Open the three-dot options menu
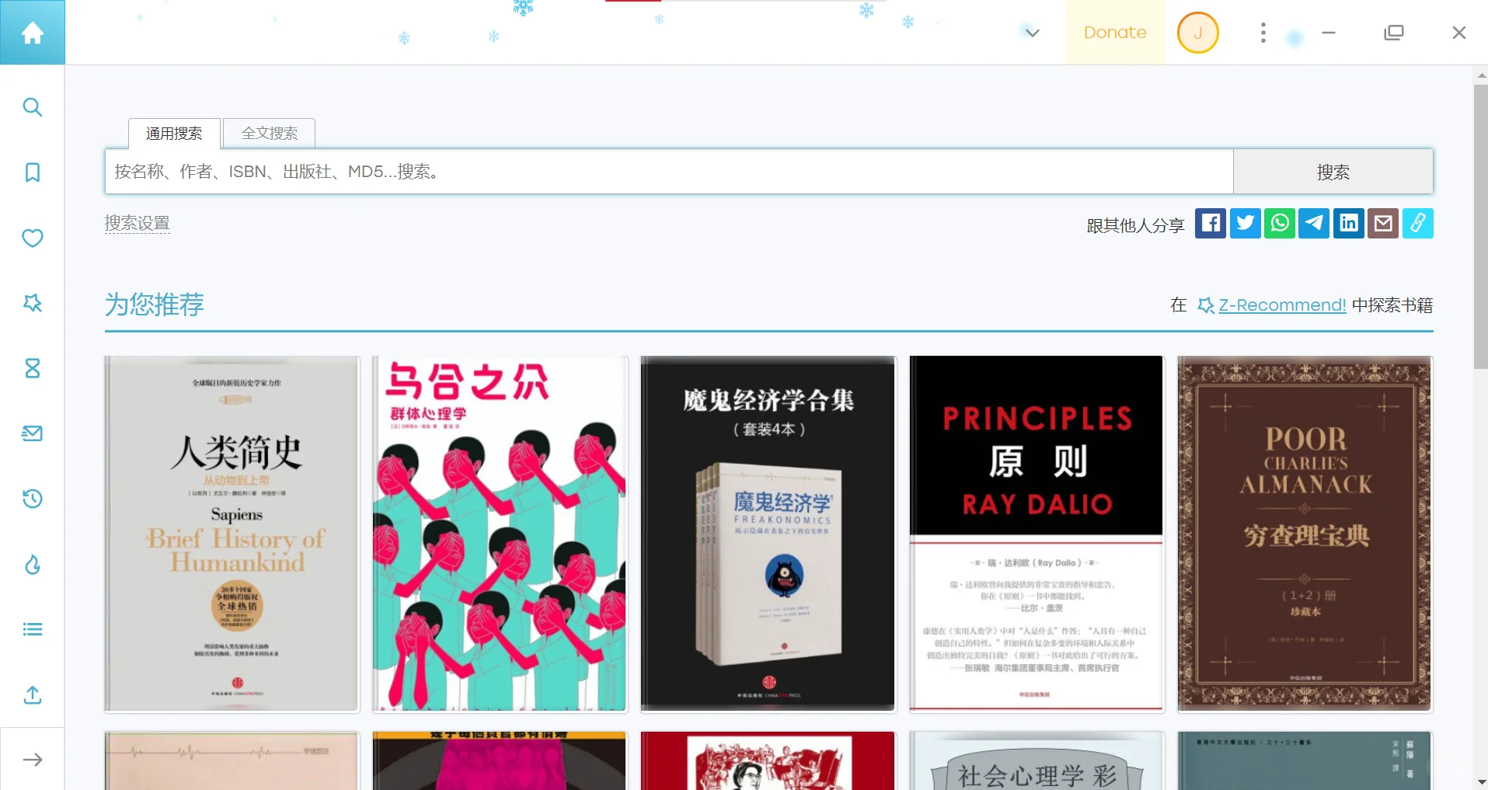The image size is (1488, 790). tap(1263, 33)
